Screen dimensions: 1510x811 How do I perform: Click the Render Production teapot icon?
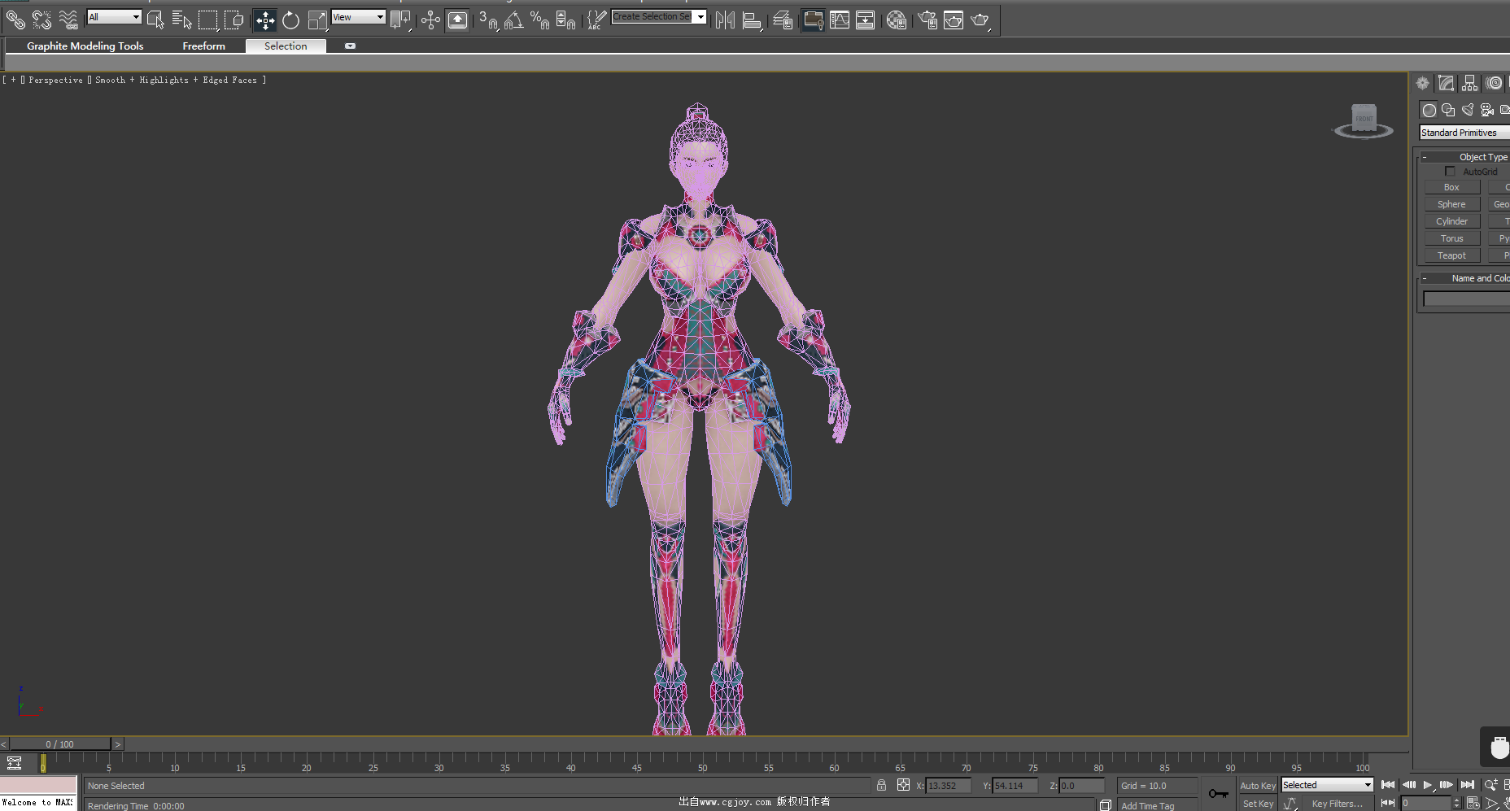(x=980, y=20)
